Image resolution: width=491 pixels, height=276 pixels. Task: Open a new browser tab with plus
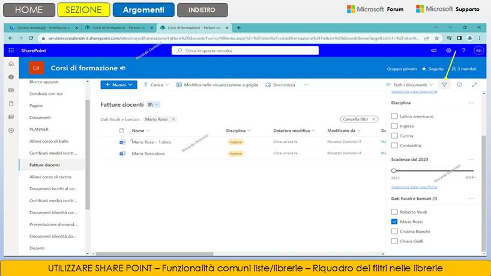point(239,28)
